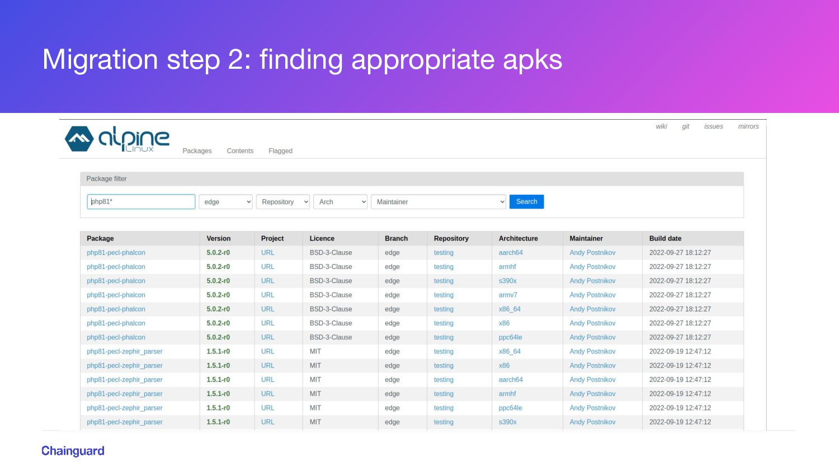Open the Packages menu item

[x=197, y=151]
